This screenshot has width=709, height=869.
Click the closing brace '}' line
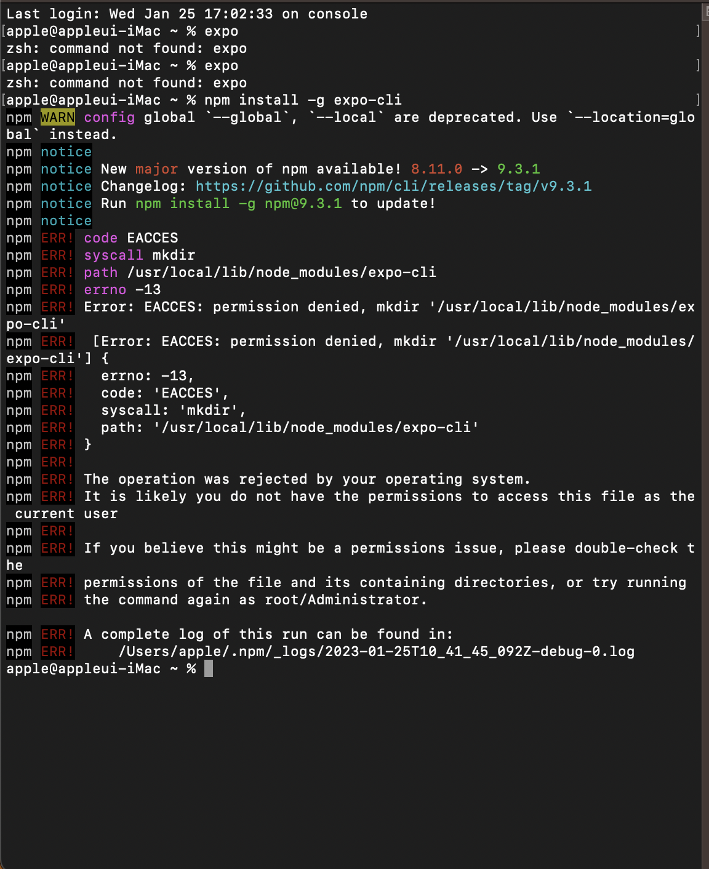[x=88, y=444]
